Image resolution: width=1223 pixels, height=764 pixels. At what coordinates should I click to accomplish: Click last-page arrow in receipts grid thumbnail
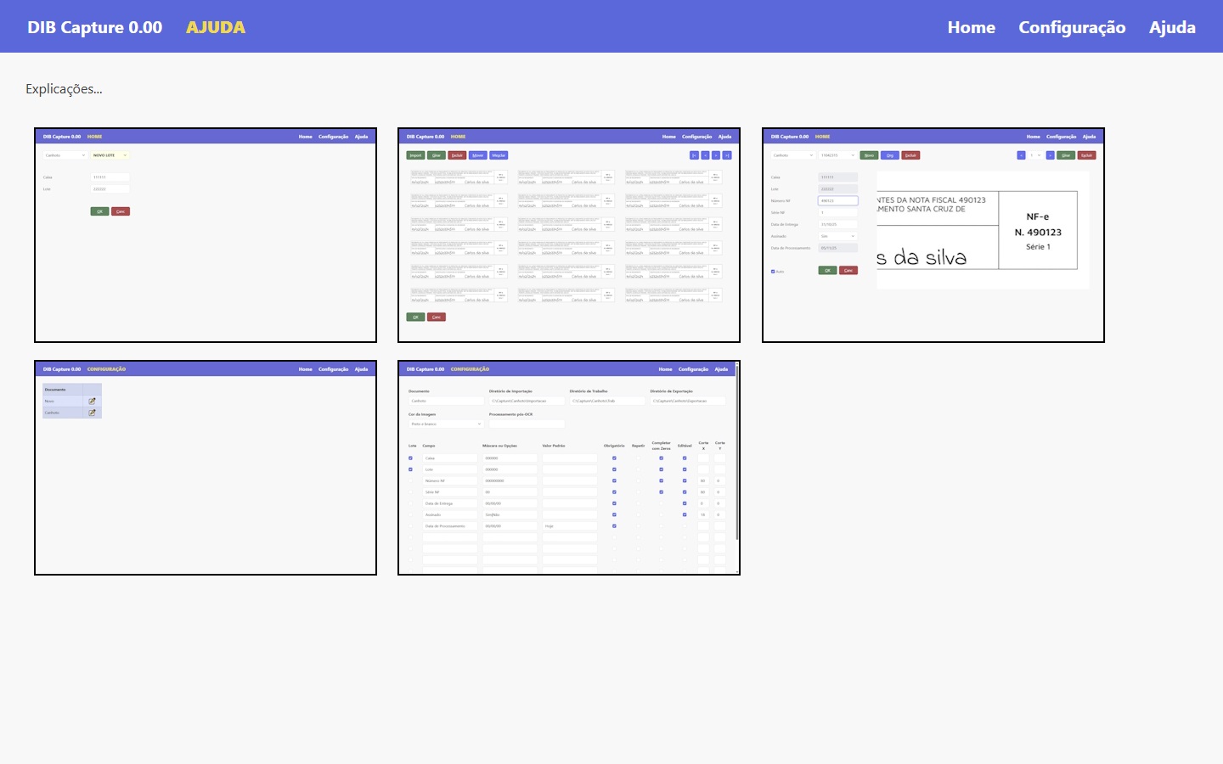[x=727, y=155]
